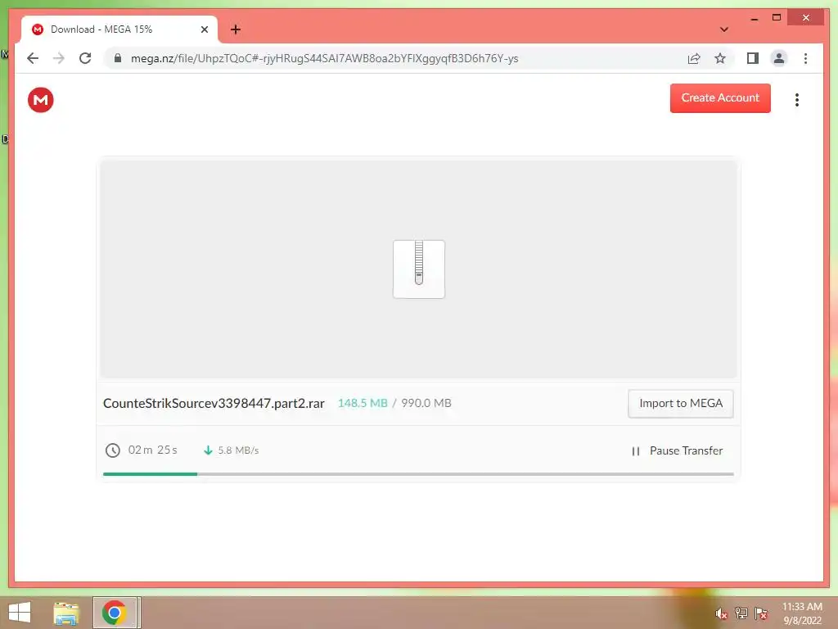Click the Chrome taskbar icon
Screen dimensions: 838x629
click(115, 613)
